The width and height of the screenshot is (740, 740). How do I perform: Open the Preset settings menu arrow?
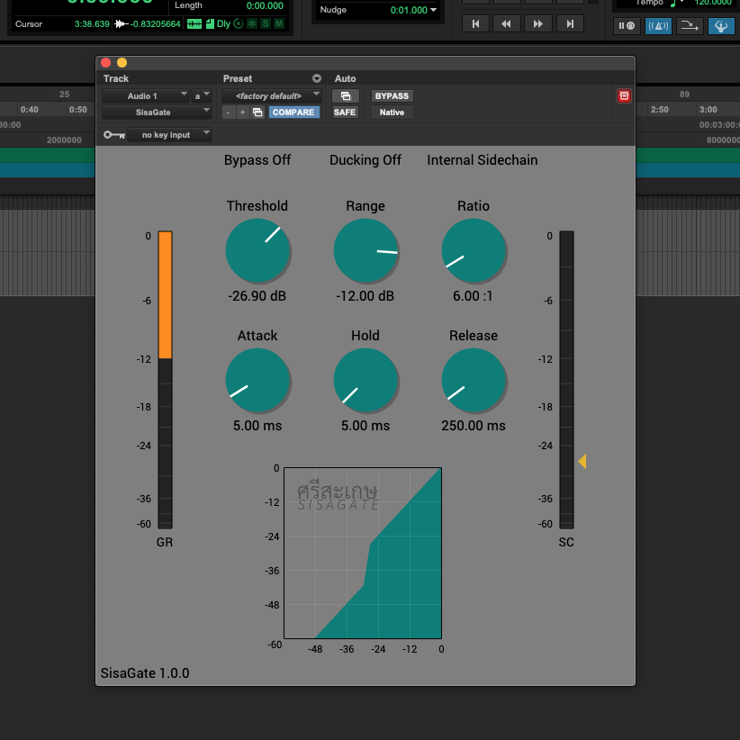[316, 79]
